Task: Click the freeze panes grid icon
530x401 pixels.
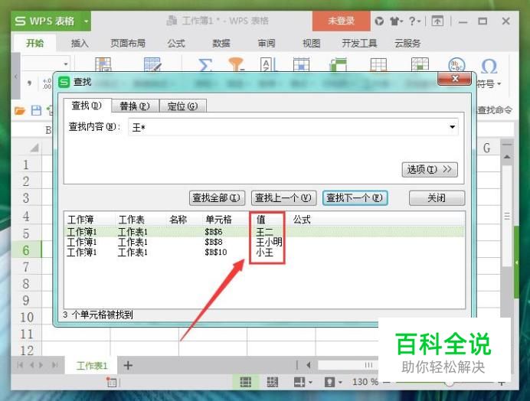Action: point(420,64)
